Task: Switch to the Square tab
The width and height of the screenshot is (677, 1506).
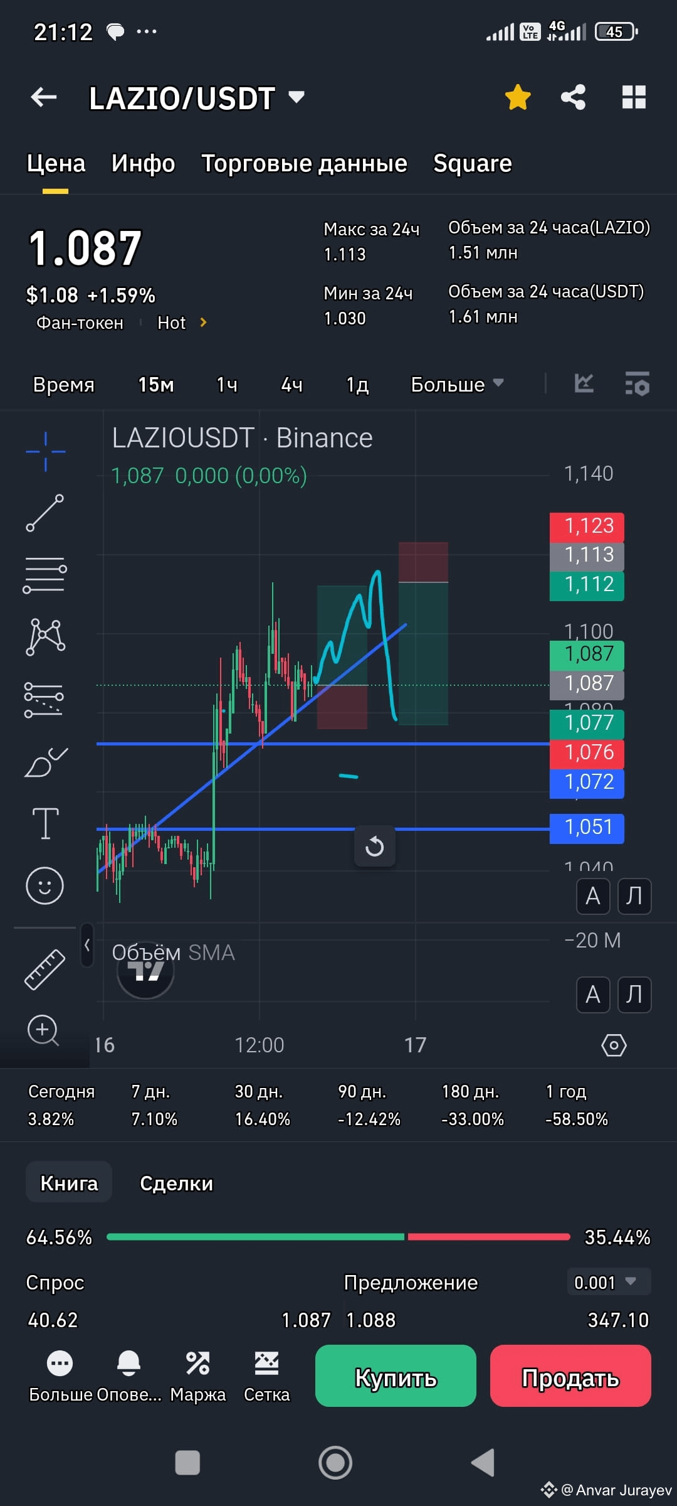Action: tap(473, 163)
